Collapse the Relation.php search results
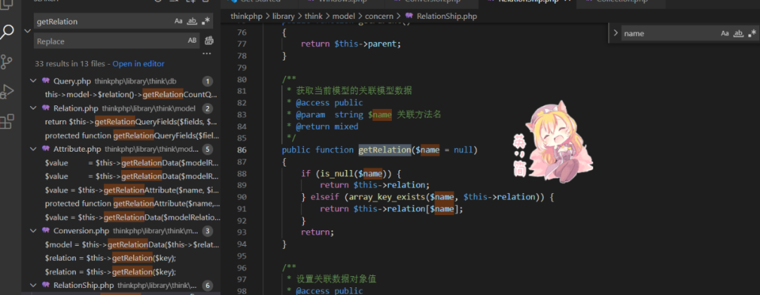This screenshot has width=760, height=295. pos(33,108)
